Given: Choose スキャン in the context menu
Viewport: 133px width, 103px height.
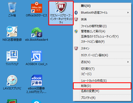Looking at the screenshot, I should tap(102, 49).
